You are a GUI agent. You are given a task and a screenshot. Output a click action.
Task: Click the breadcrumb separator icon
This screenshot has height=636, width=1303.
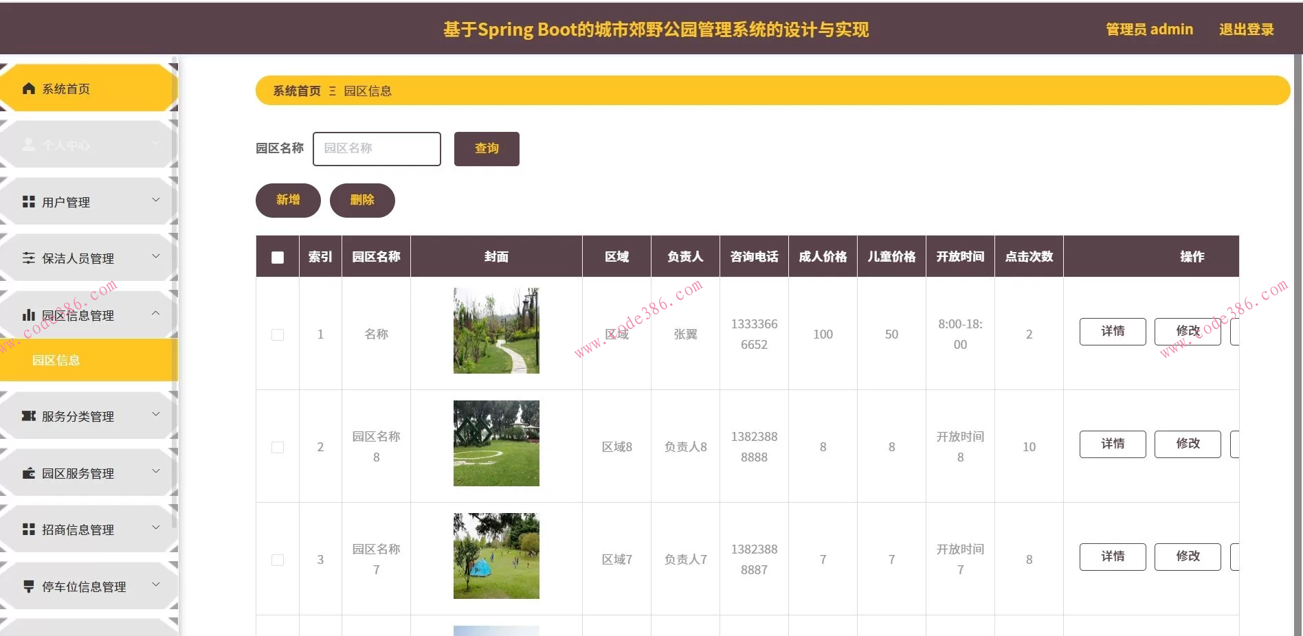click(333, 91)
